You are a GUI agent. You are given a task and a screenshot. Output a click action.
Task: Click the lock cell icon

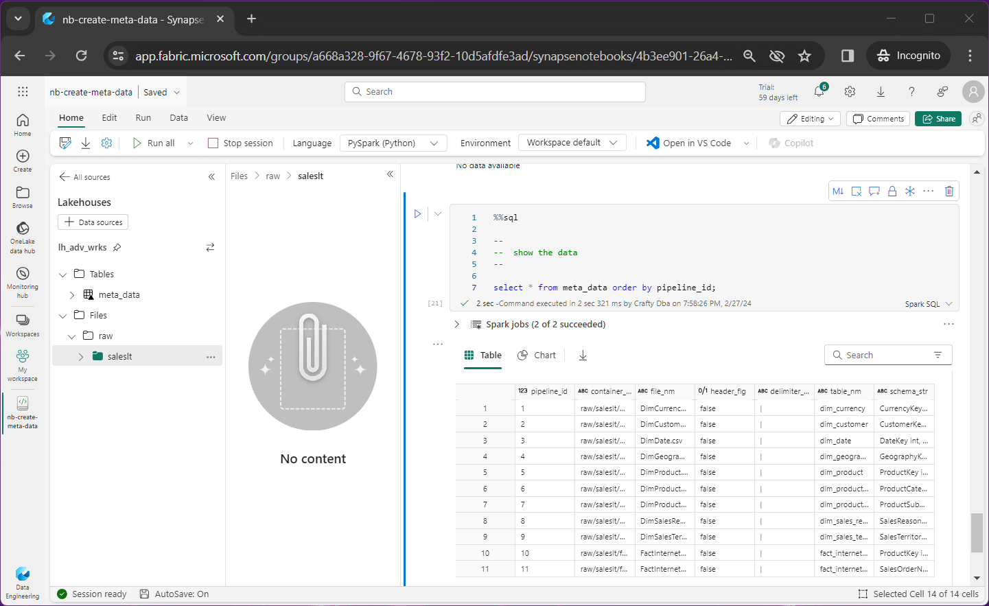pyautogui.click(x=892, y=191)
